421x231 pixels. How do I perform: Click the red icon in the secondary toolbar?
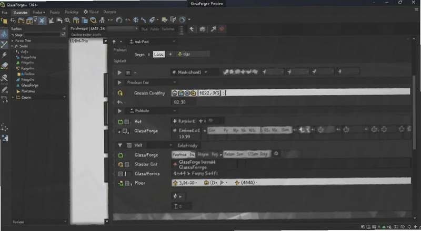(x=222, y=29)
